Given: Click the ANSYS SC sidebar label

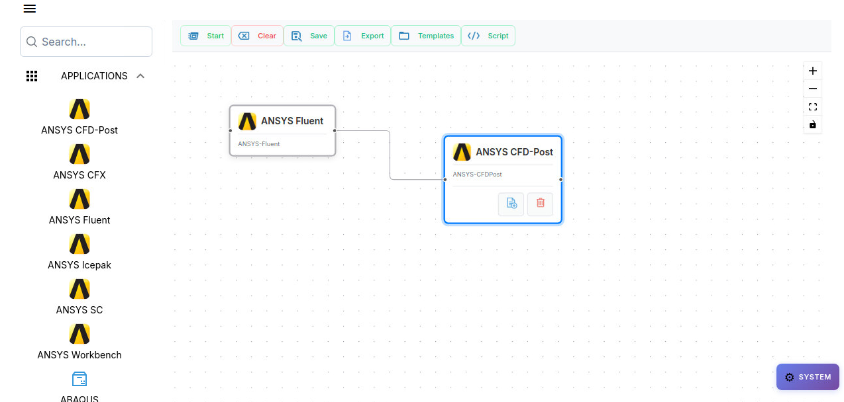Looking at the screenshot, I should point(79,310).
